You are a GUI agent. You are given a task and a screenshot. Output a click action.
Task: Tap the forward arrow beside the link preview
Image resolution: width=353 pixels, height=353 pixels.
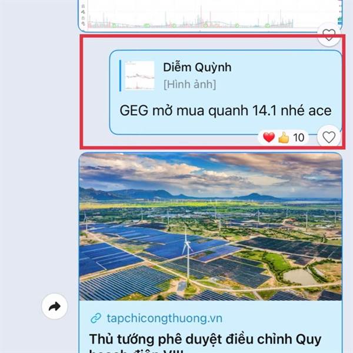pyautogui.click(x=55, y=307)
